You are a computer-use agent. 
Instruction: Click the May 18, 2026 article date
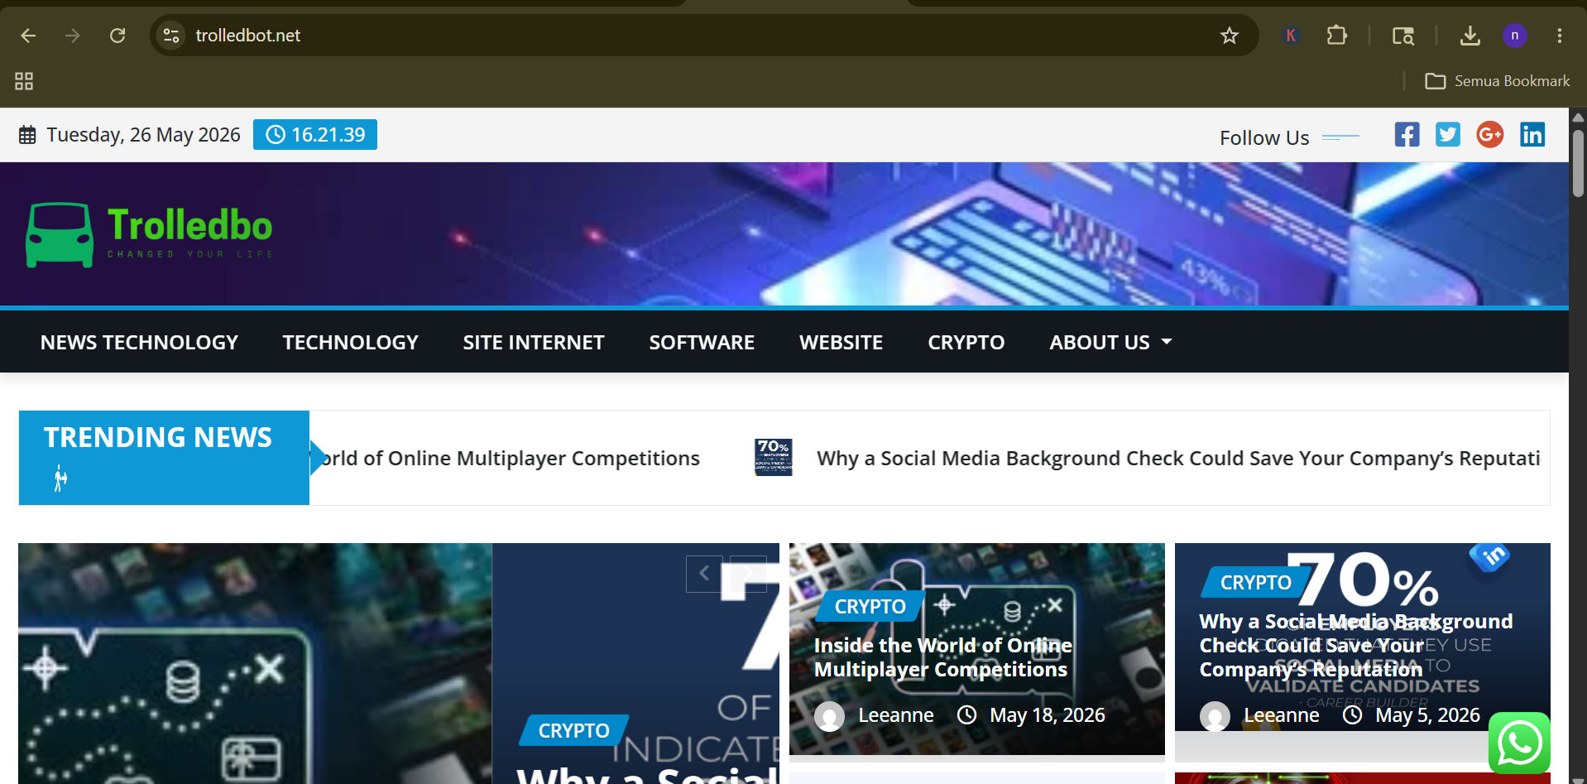coord(1048,715)
